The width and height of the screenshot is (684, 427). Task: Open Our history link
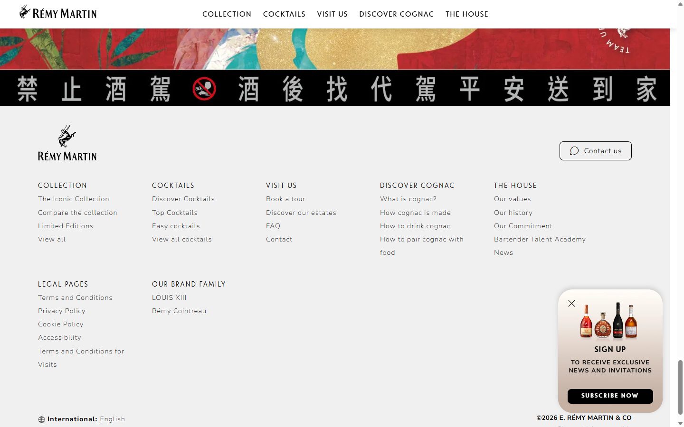tap(513, 213)
